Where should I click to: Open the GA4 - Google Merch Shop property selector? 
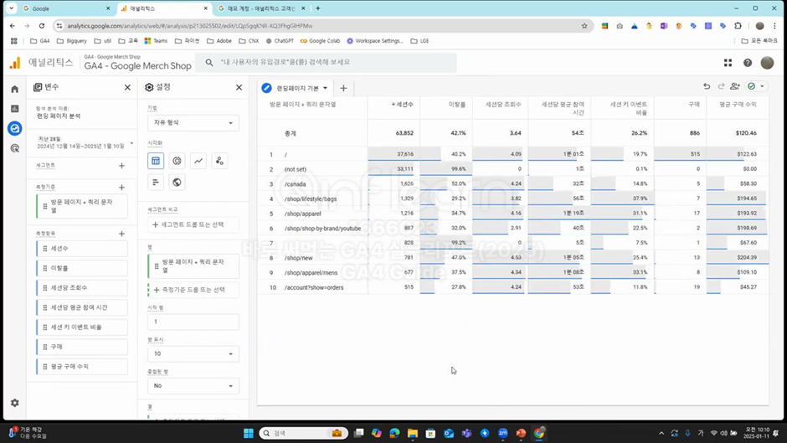tap(137, 63)
